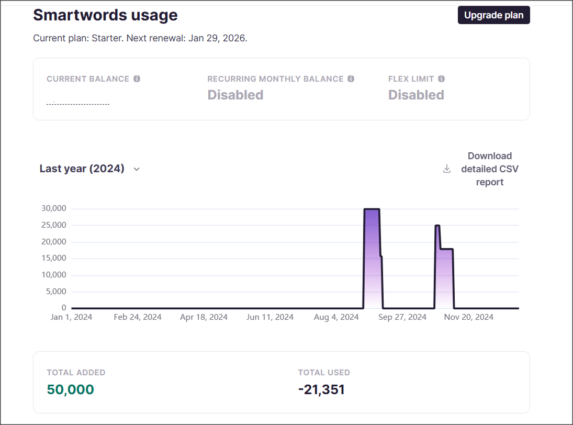Click the 18,000 plateau in the chart
Viewport: 573px width, 425px height.
point(446,249)
